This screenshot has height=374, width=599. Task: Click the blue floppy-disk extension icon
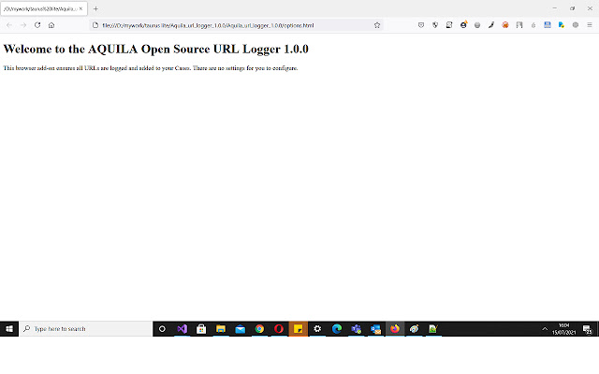click(x=548, y=25)
